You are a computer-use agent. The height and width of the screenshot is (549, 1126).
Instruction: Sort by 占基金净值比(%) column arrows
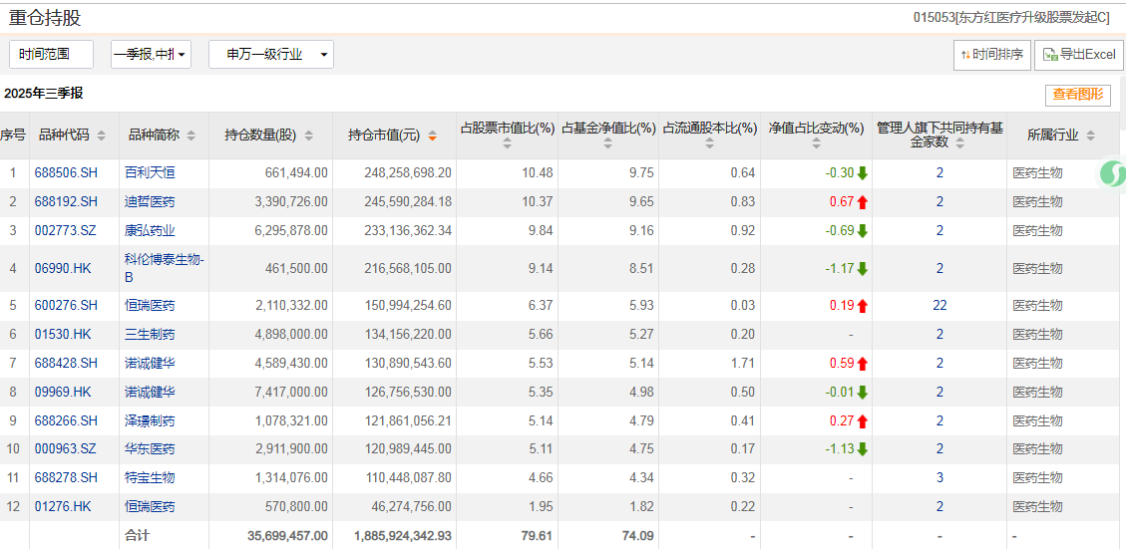[608, 143]
